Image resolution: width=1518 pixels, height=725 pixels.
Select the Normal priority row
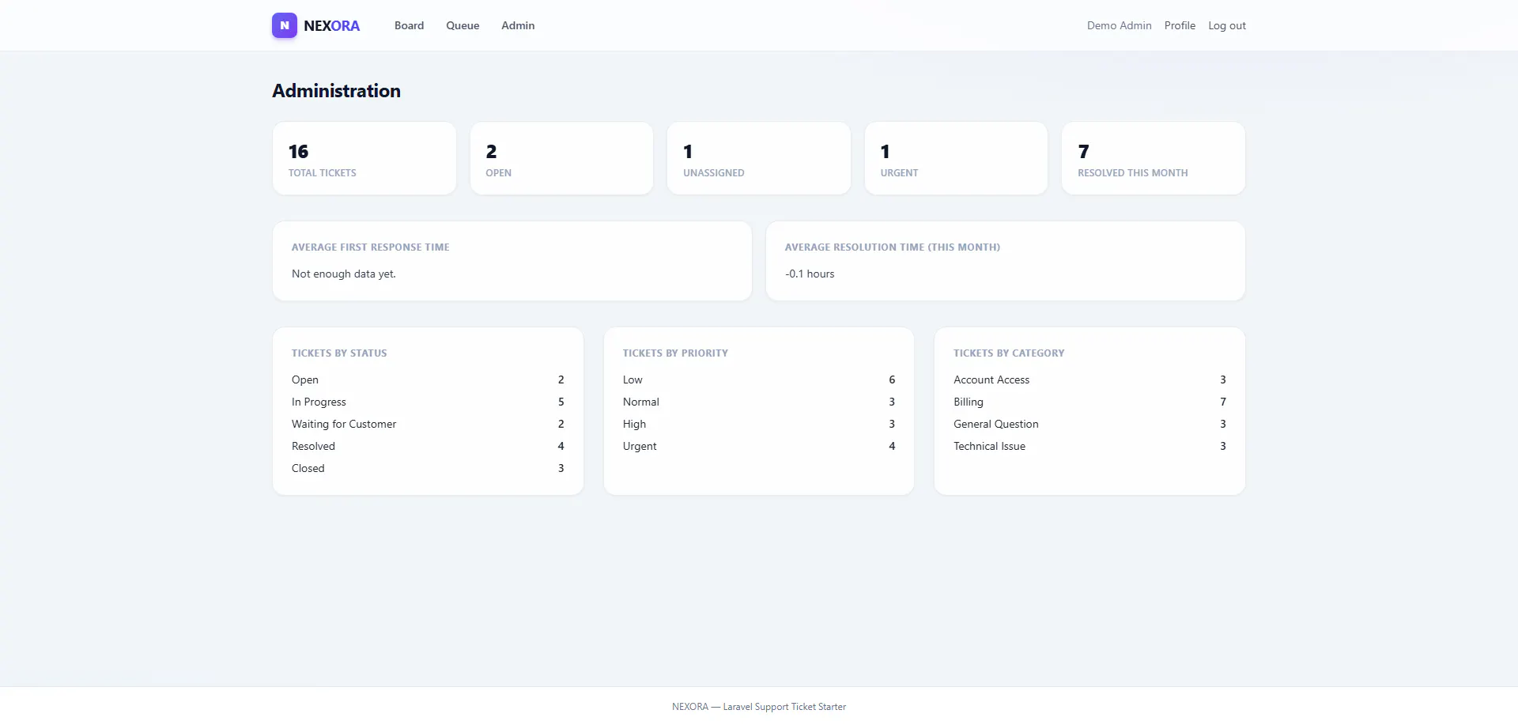pyautogui.click(x=759, y=402)
